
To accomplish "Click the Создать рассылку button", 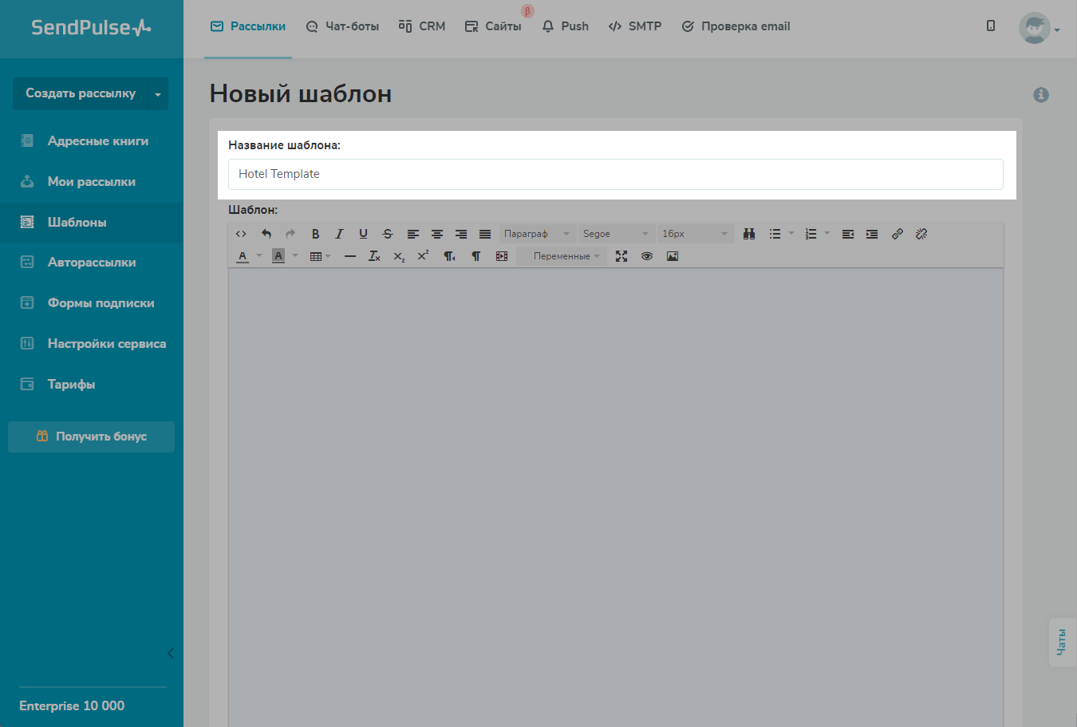I will pos(80,93).
